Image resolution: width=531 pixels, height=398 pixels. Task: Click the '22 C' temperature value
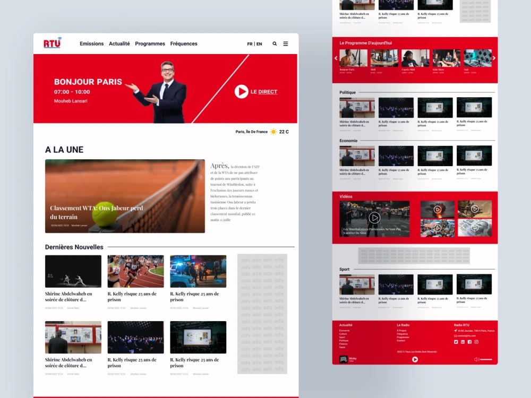click(x=284, y=132)
